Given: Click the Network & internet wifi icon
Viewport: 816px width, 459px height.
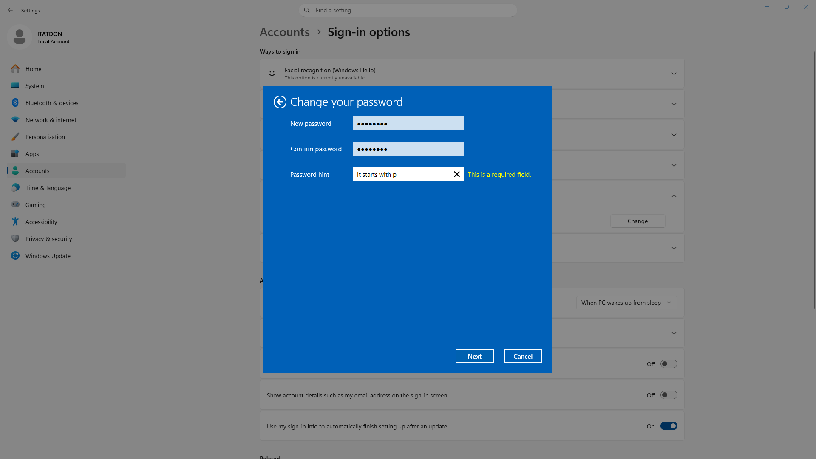Looking at the screenshot, I should pyautogui.click(x=15, y=120).
